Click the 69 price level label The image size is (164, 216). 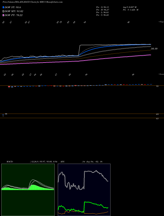[x=157, y=114]
